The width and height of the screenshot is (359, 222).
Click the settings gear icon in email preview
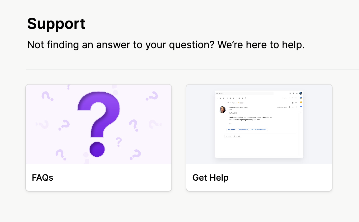click(293, 93)
